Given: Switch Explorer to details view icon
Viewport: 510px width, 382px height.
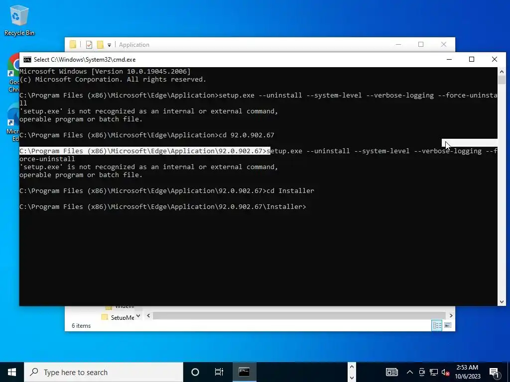Looking at the screenshot, I should (x=437, y=325).
